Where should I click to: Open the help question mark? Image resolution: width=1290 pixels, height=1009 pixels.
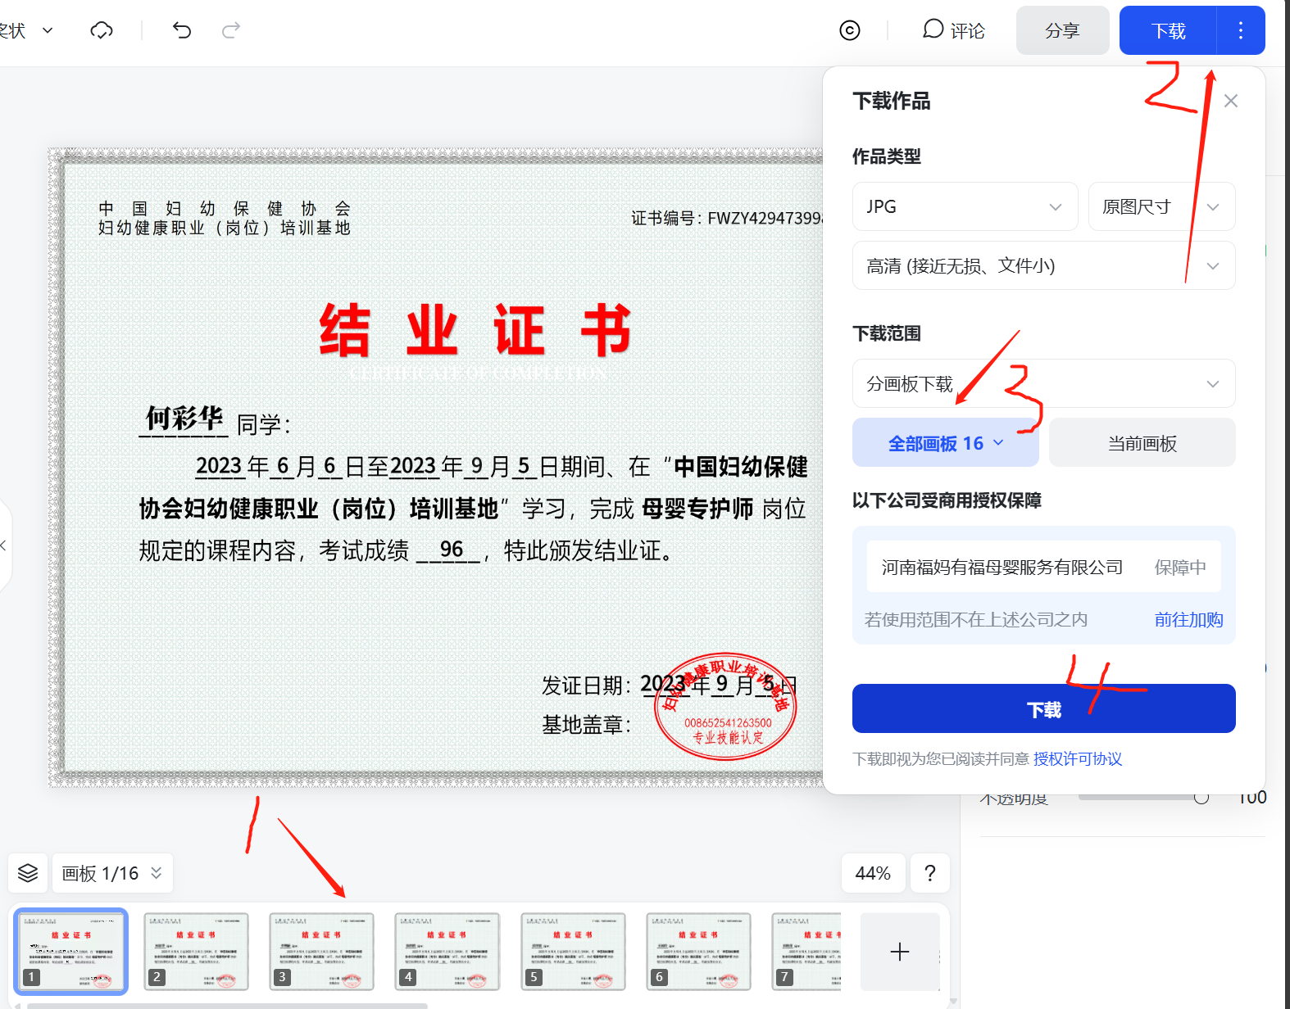(930, 873)
